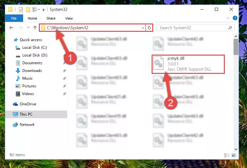The image size is (247, 168).
Task: Switch to the Share ribbon tab
Action: point(51,18)
